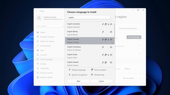The height and width of the screenshot is (95, 170).
Task: Click text-to-speech icon for English (Canada)
Action: (x=105, y=40)
